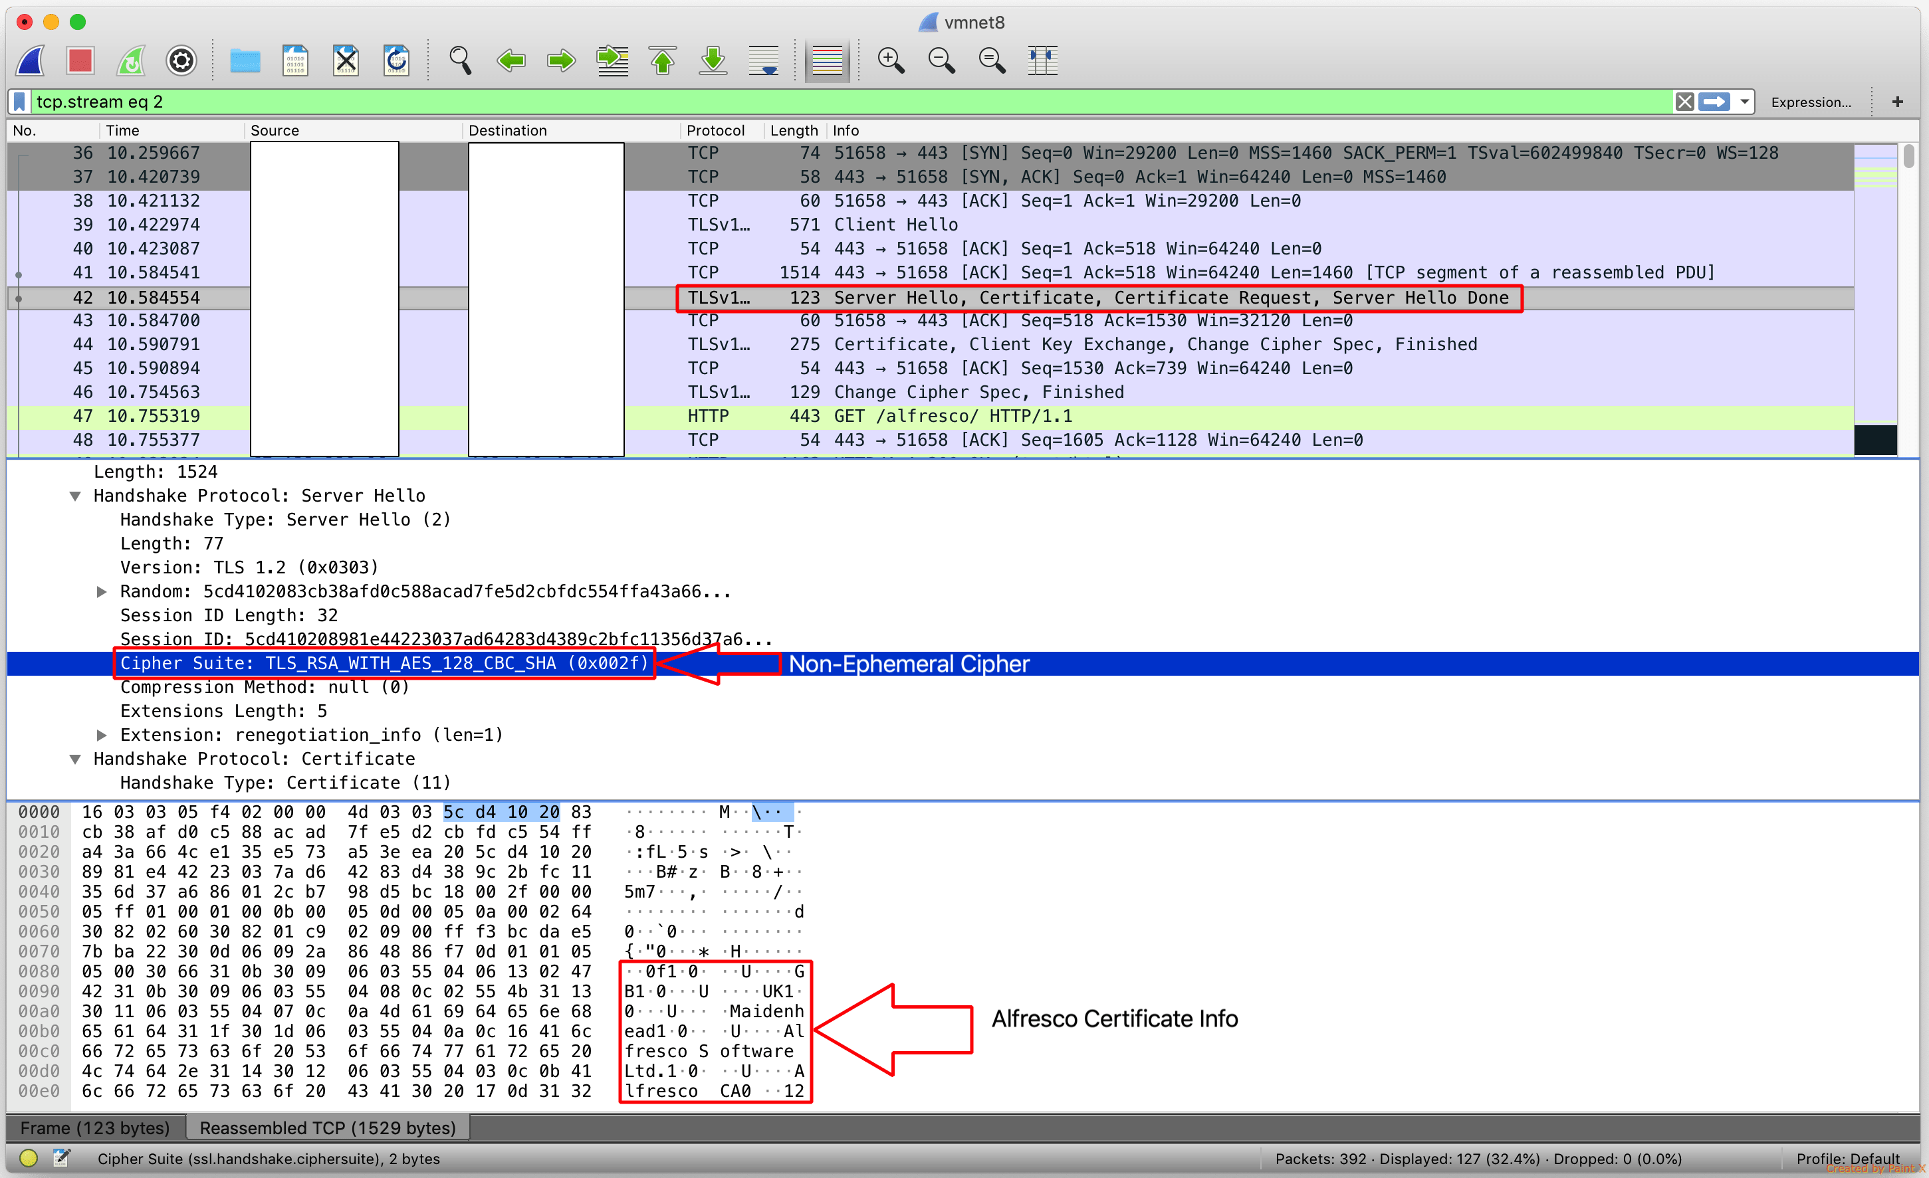Go to the first packet with the up arrow

click(662, 60)
